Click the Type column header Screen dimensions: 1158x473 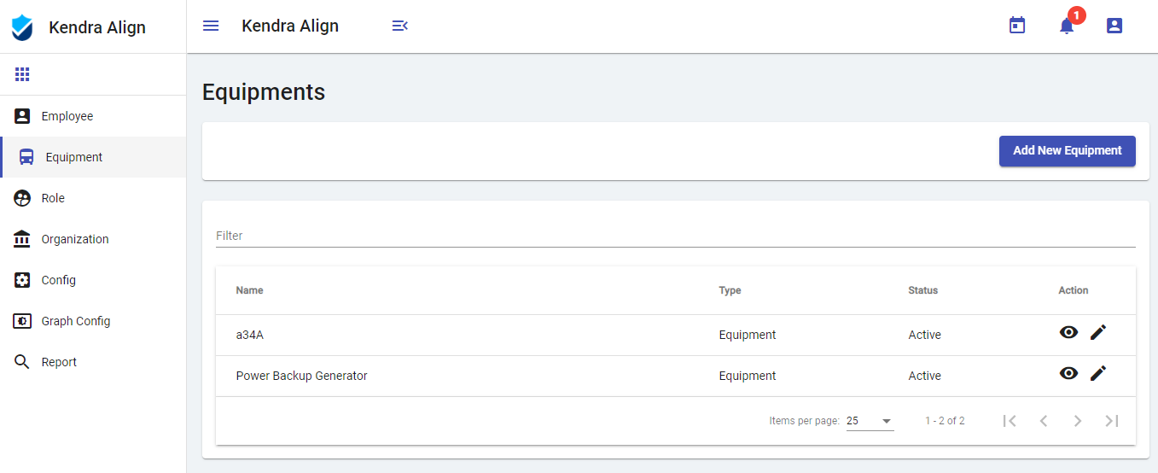730,290
